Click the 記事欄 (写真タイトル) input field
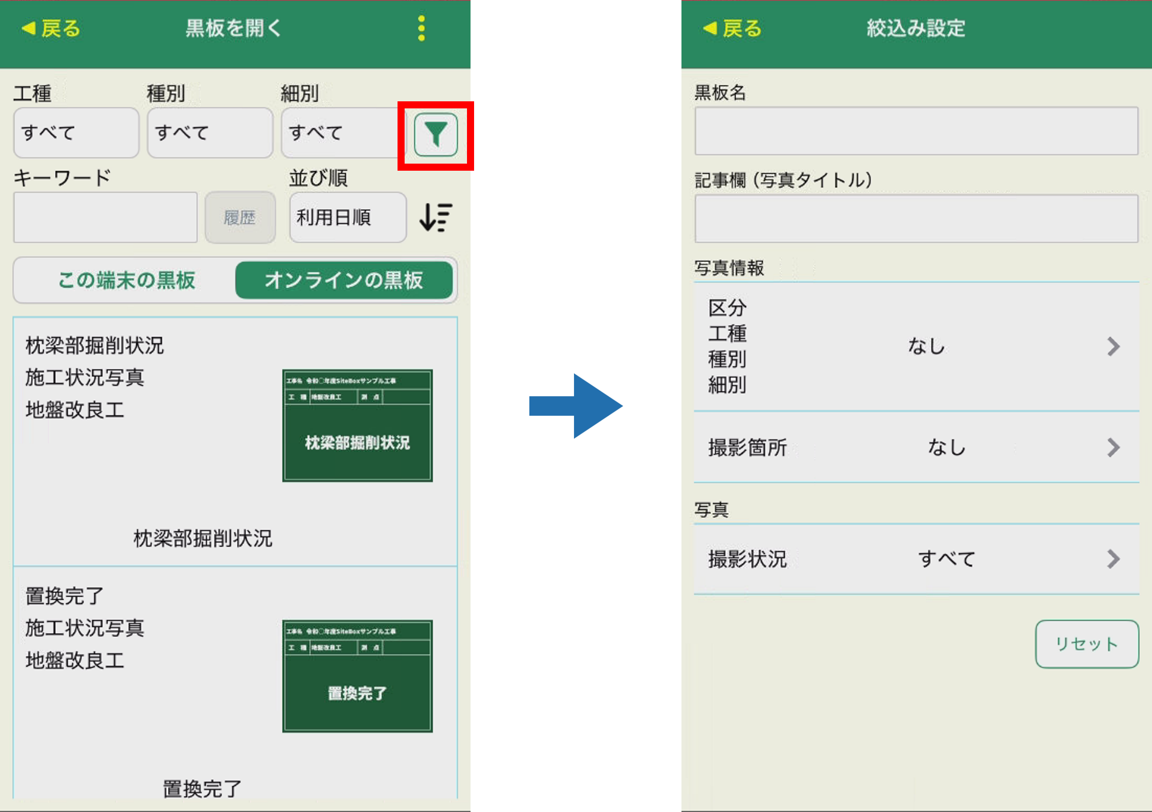Image resolution: width=1152 pixels, height=812 pixels. coord(916,218)
